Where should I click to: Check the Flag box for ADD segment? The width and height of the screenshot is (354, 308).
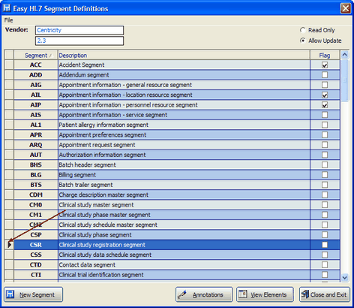point(325,75)
